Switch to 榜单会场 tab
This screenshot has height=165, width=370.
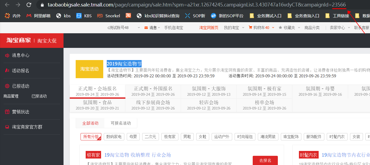[265, 105]
